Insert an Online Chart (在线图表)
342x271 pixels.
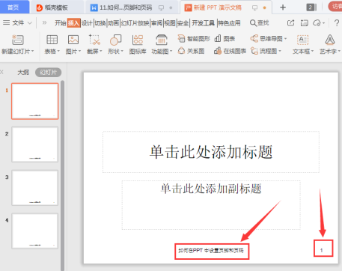coord(230,51)
